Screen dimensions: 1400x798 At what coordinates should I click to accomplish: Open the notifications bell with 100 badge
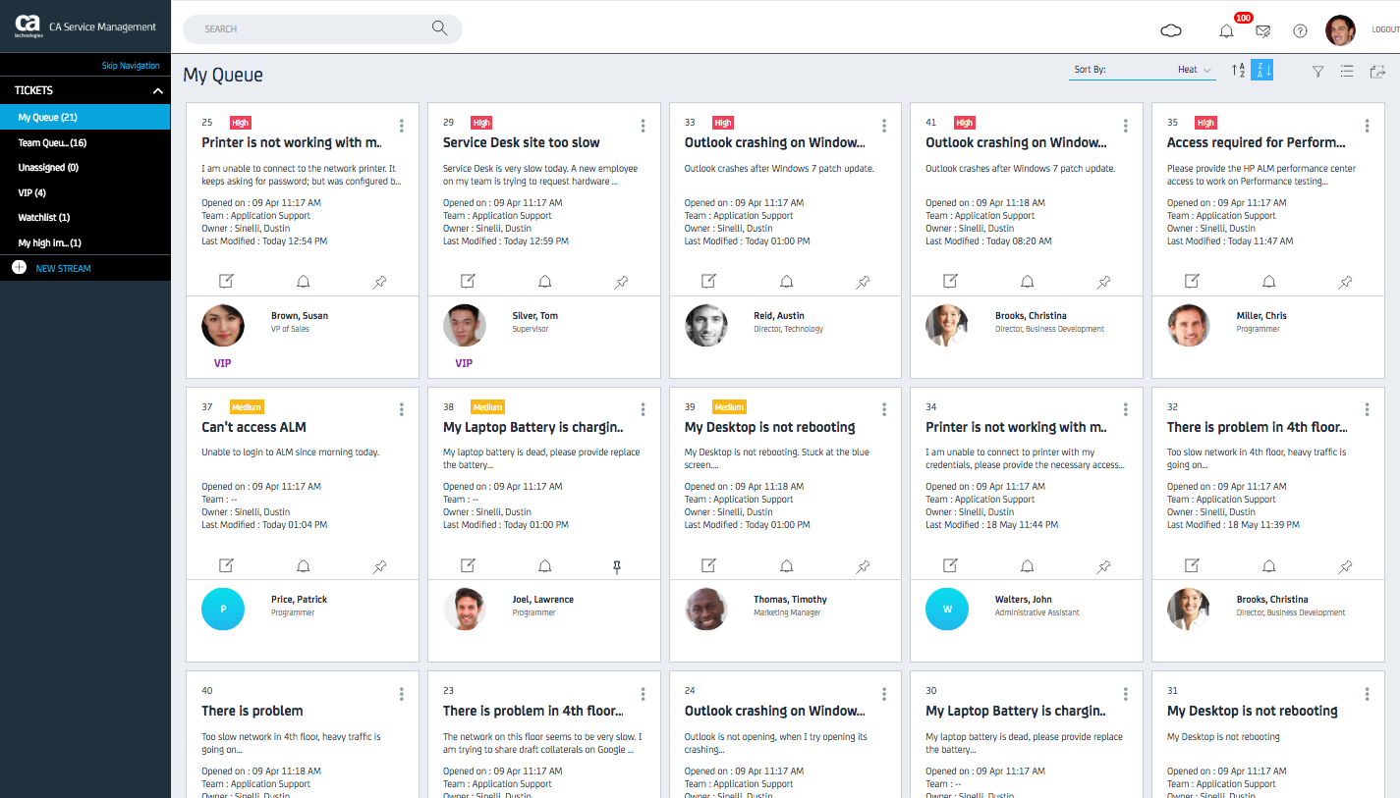[x=1226, y=30]
